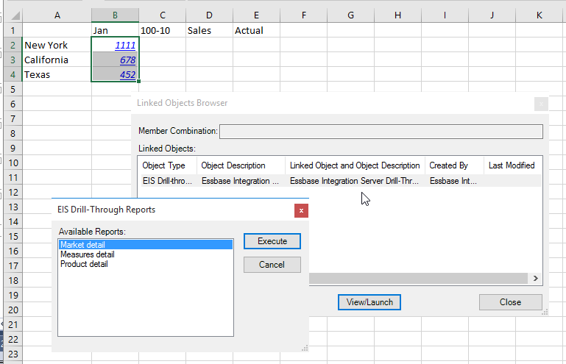Click Linked Object and Object Description header
The width and height of the screenshot is (566, 364).
(x=355, y=165)
